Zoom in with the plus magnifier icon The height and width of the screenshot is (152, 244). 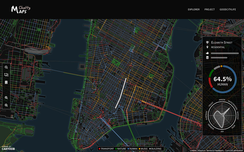tap(6, 98)
